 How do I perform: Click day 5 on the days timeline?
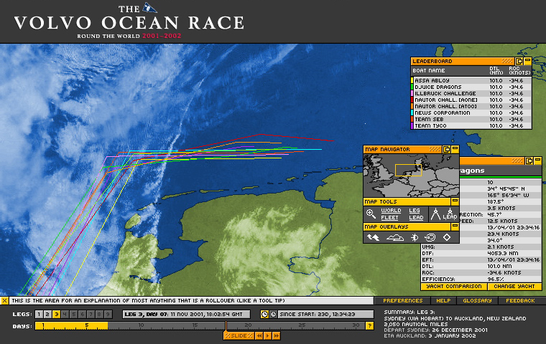(87, 325)
